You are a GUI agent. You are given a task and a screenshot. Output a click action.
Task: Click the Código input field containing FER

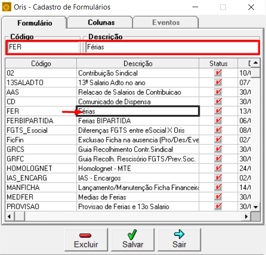point(43,47)
